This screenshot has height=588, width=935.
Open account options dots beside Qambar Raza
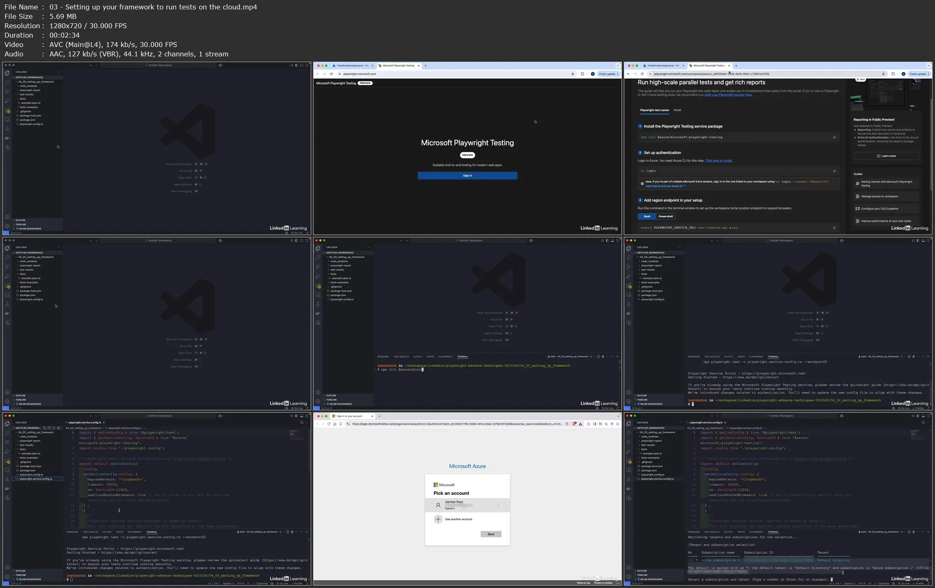pyautogui.click(x=498, y=505)
